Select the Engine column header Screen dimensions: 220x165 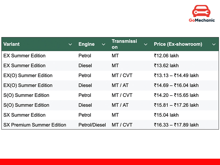(86, 44)
